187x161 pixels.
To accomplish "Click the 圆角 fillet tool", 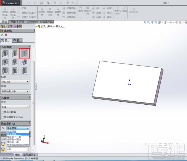I will coord(81,9).
